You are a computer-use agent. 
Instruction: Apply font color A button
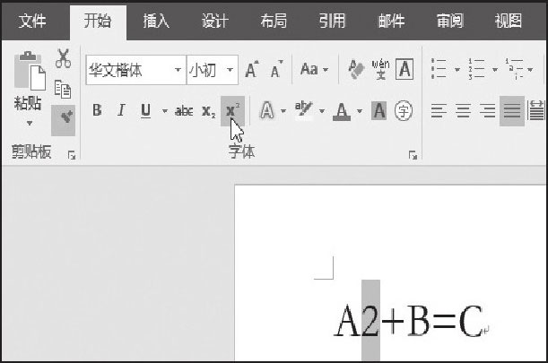342,111
